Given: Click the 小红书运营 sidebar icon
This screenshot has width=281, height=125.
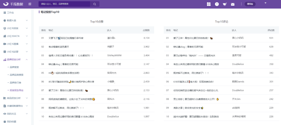Looking at the screenshot, I should [x=5, y=52].
